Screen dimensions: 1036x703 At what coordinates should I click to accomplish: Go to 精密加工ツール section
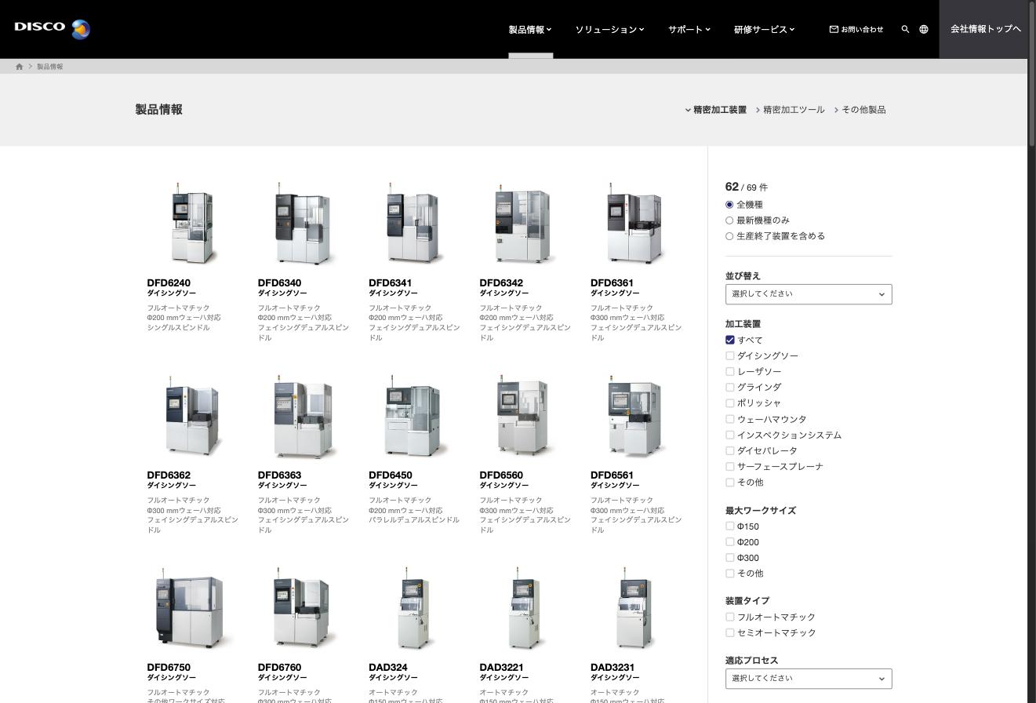coord(791,110)
